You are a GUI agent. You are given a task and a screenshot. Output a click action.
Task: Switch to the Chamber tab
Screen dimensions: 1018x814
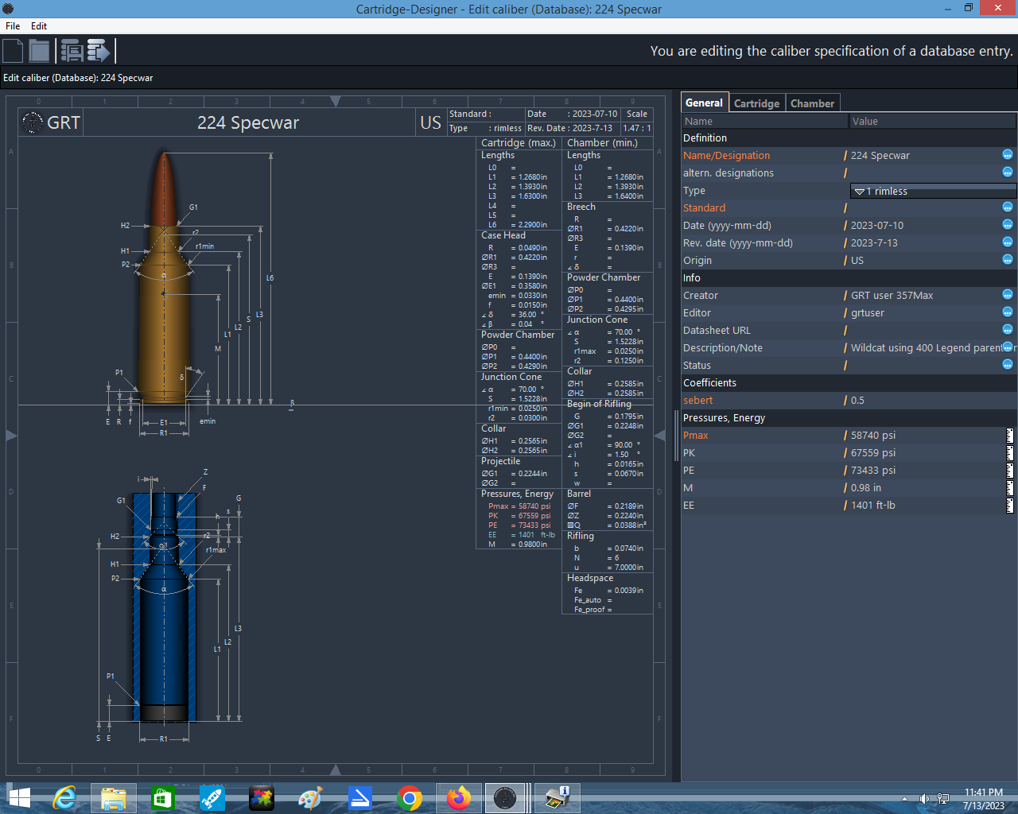[x=812, y=103]
